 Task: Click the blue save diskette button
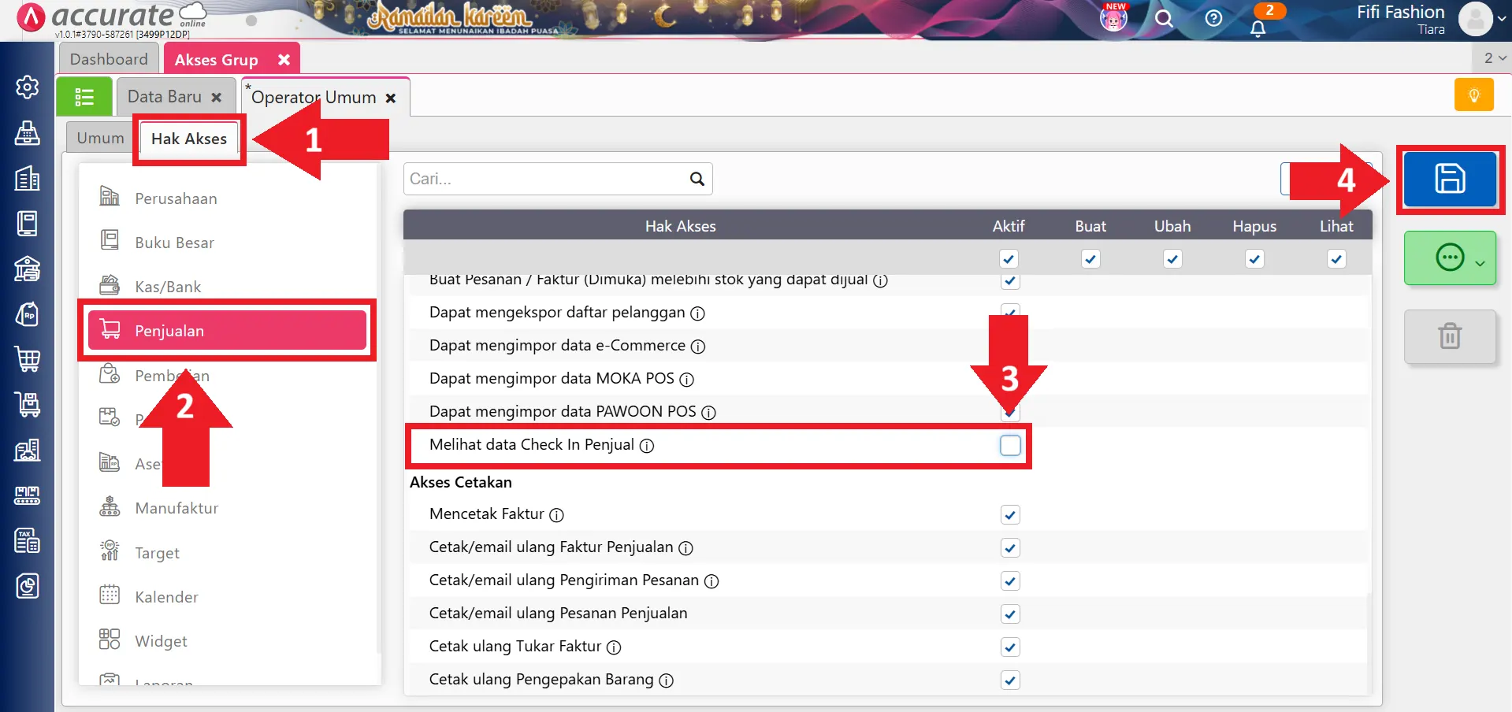pyautogui.click(x=1449, y=179)
